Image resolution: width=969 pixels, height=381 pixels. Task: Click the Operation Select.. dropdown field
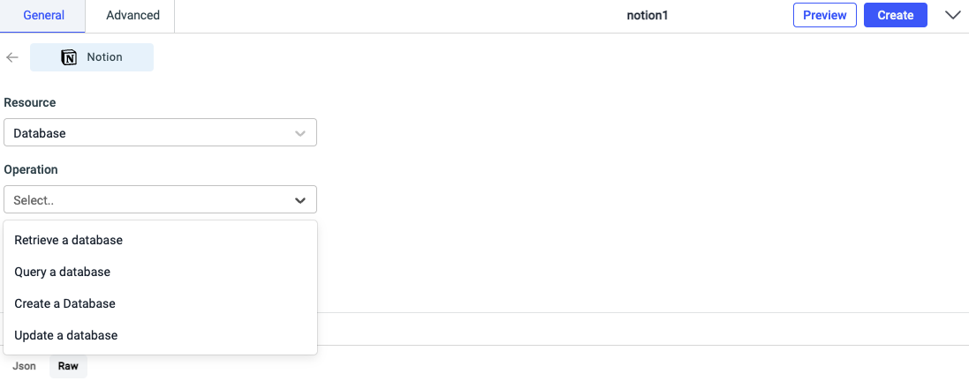[x=150, y=200]
